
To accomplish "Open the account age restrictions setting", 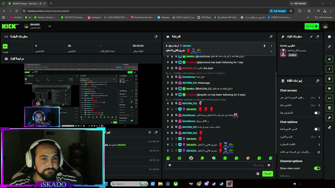I will (300, 98).
